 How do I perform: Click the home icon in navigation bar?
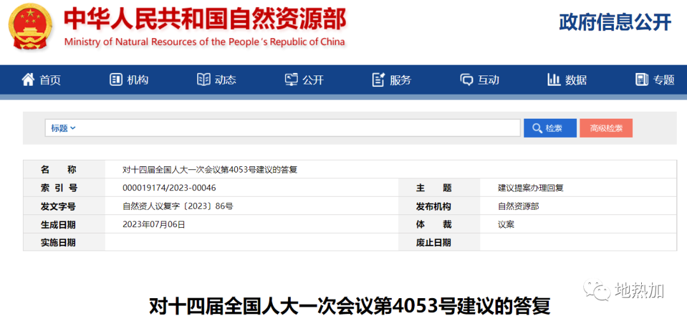28,79
